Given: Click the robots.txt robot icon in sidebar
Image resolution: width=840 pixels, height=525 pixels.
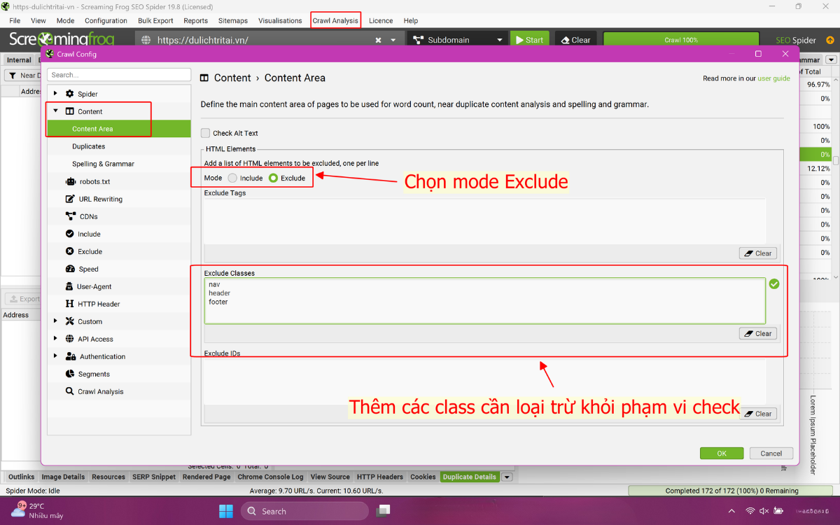Looking at the screenshot, I should point(71,181).
